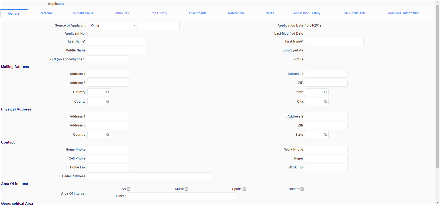This screenshot has width=440, height=205.
Task: Go to the Miscellaneous tab
Action: pos(83,13)
